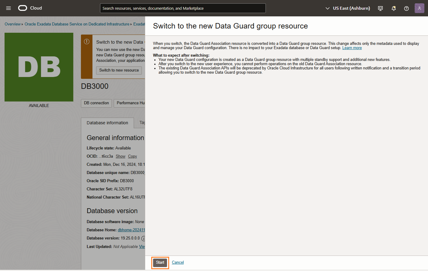Focus the search resources field

click(183, 8)
